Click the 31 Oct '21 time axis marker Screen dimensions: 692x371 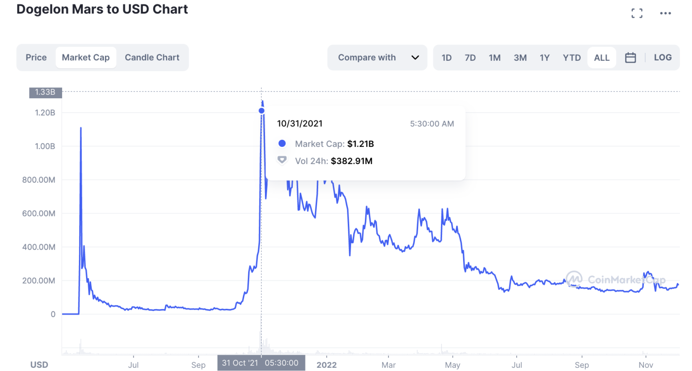pos(261,363)
